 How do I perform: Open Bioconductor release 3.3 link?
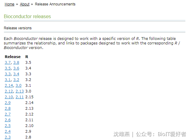[x=8, y=74]
